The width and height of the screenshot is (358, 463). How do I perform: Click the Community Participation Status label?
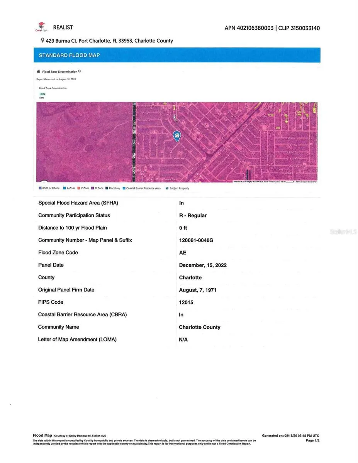74,215
